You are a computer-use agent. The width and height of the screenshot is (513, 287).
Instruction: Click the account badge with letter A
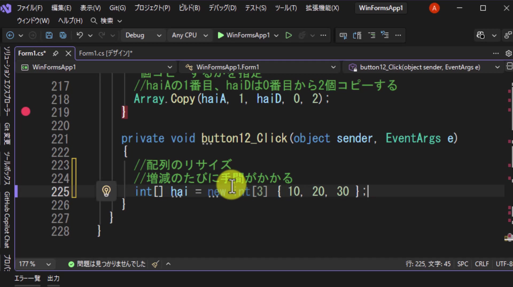434,8
